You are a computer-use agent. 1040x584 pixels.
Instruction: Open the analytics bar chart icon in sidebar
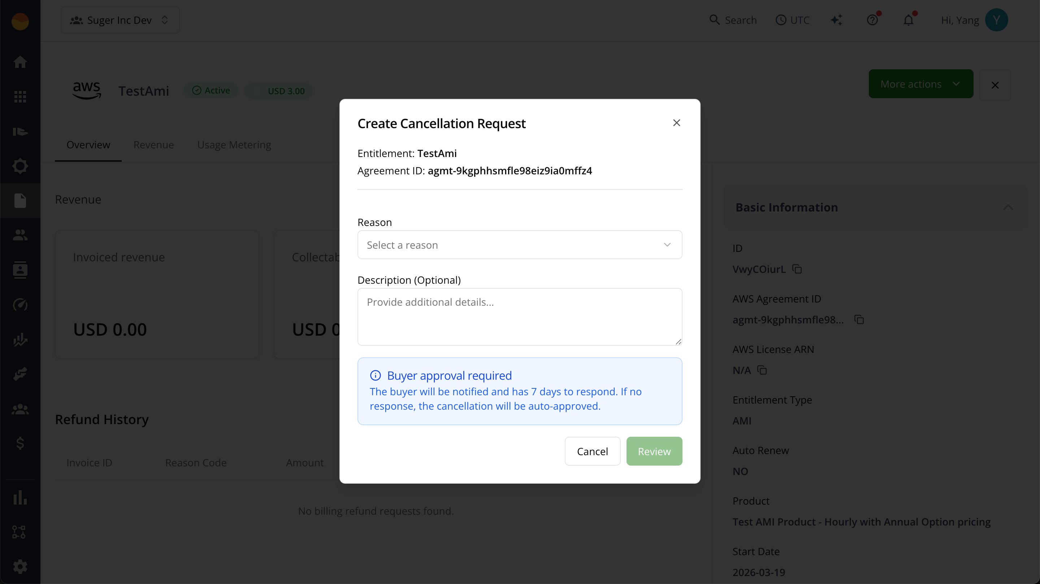(19, 497)
